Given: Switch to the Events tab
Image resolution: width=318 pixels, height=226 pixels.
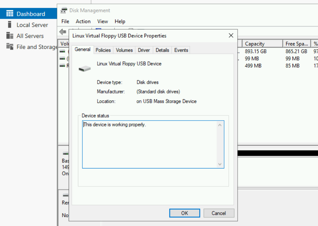Looking at the screenshot, I should [181, 50].
